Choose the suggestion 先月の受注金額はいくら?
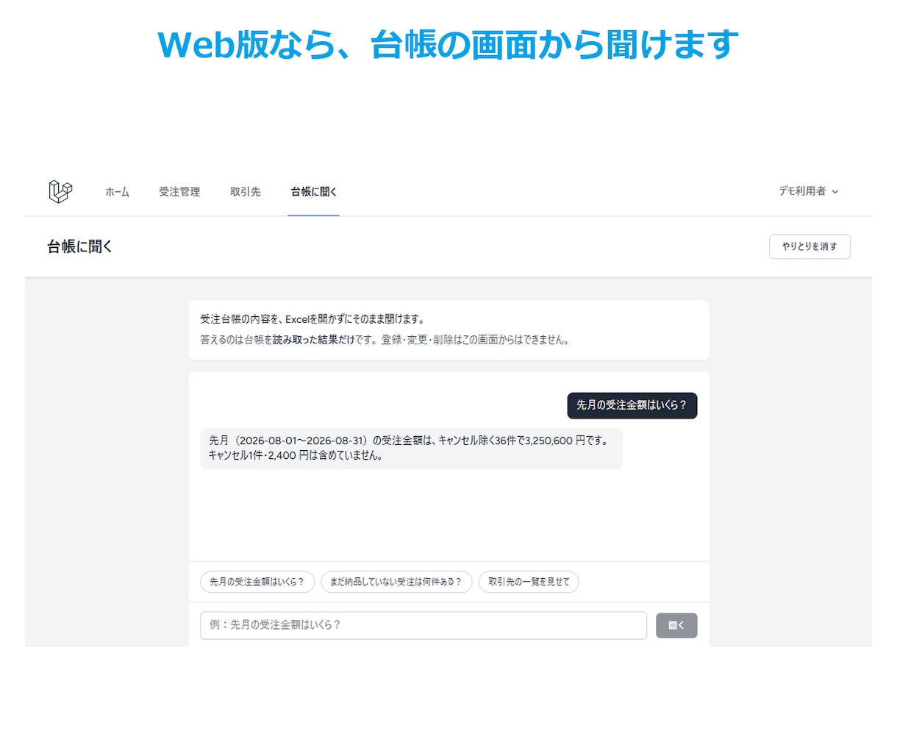The height and width of the screenshot is (748, 897). coord(257,582)
